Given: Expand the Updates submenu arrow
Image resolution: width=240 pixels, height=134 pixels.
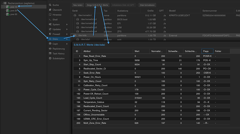Looking at the screenshot, I should coord(67,29).
